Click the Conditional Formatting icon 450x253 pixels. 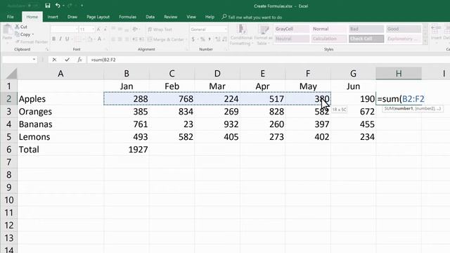[242, 30]
